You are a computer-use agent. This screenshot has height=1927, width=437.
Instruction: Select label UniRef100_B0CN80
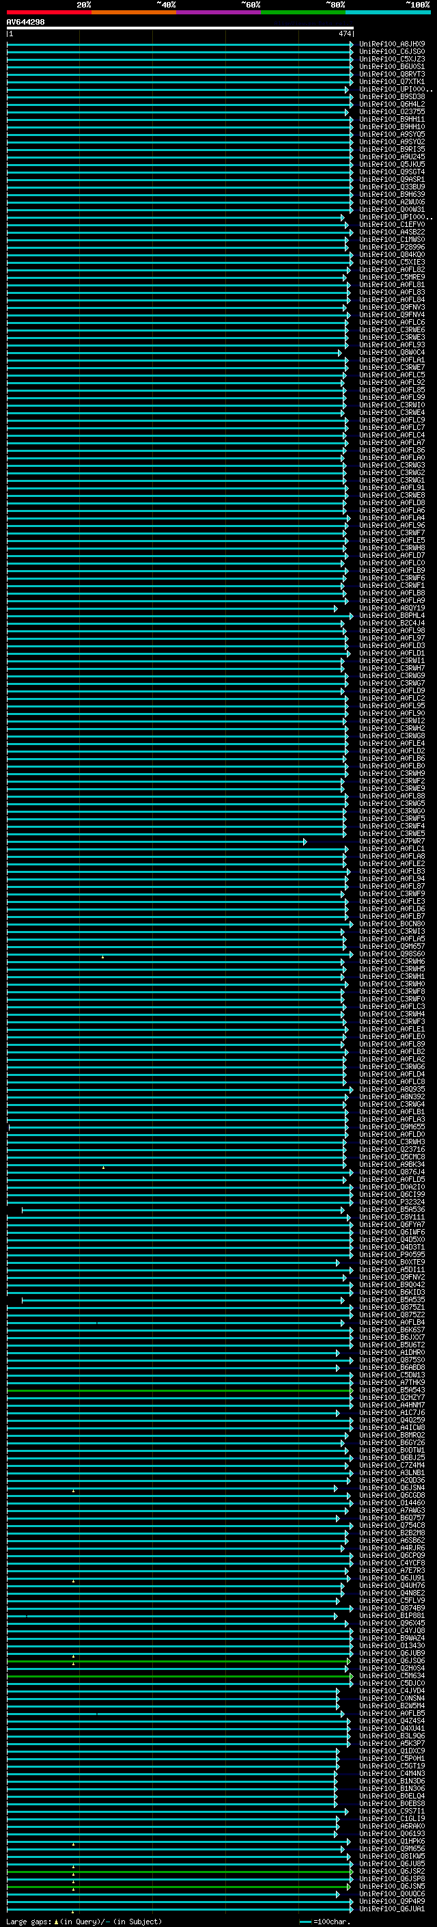pos(392,924)
